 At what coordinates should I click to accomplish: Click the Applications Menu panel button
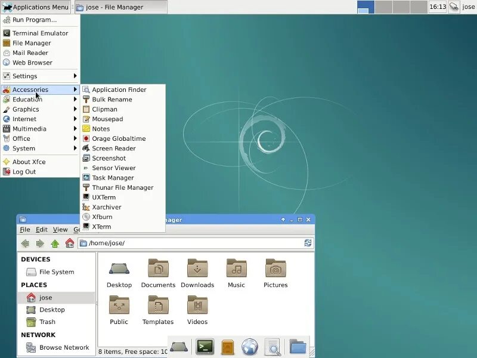35,7
